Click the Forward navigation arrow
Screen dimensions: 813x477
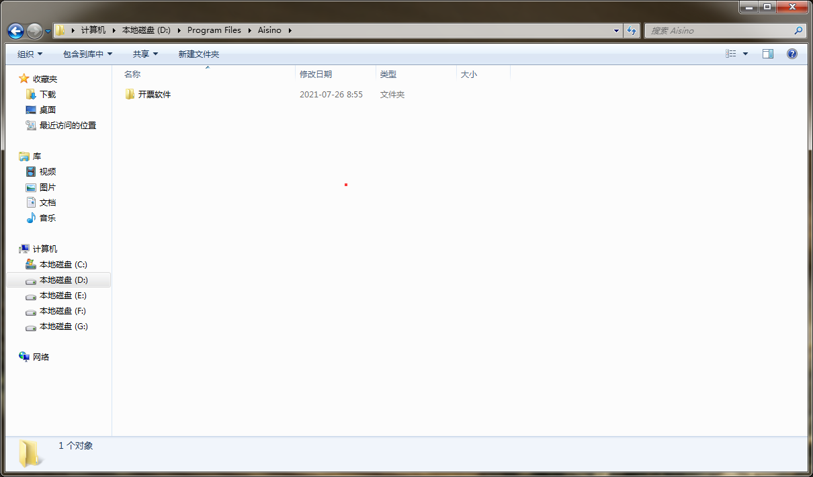[x=34, y=31]
